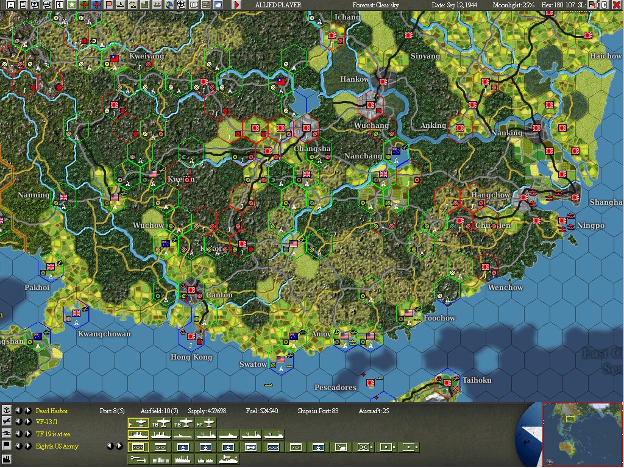The width and height of the screenshot is (624, 468).
Task: Select the first ship silhouette filter
Action: [138, 435]
